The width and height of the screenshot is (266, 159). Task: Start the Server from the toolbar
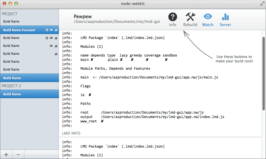(x=225, y=20)
